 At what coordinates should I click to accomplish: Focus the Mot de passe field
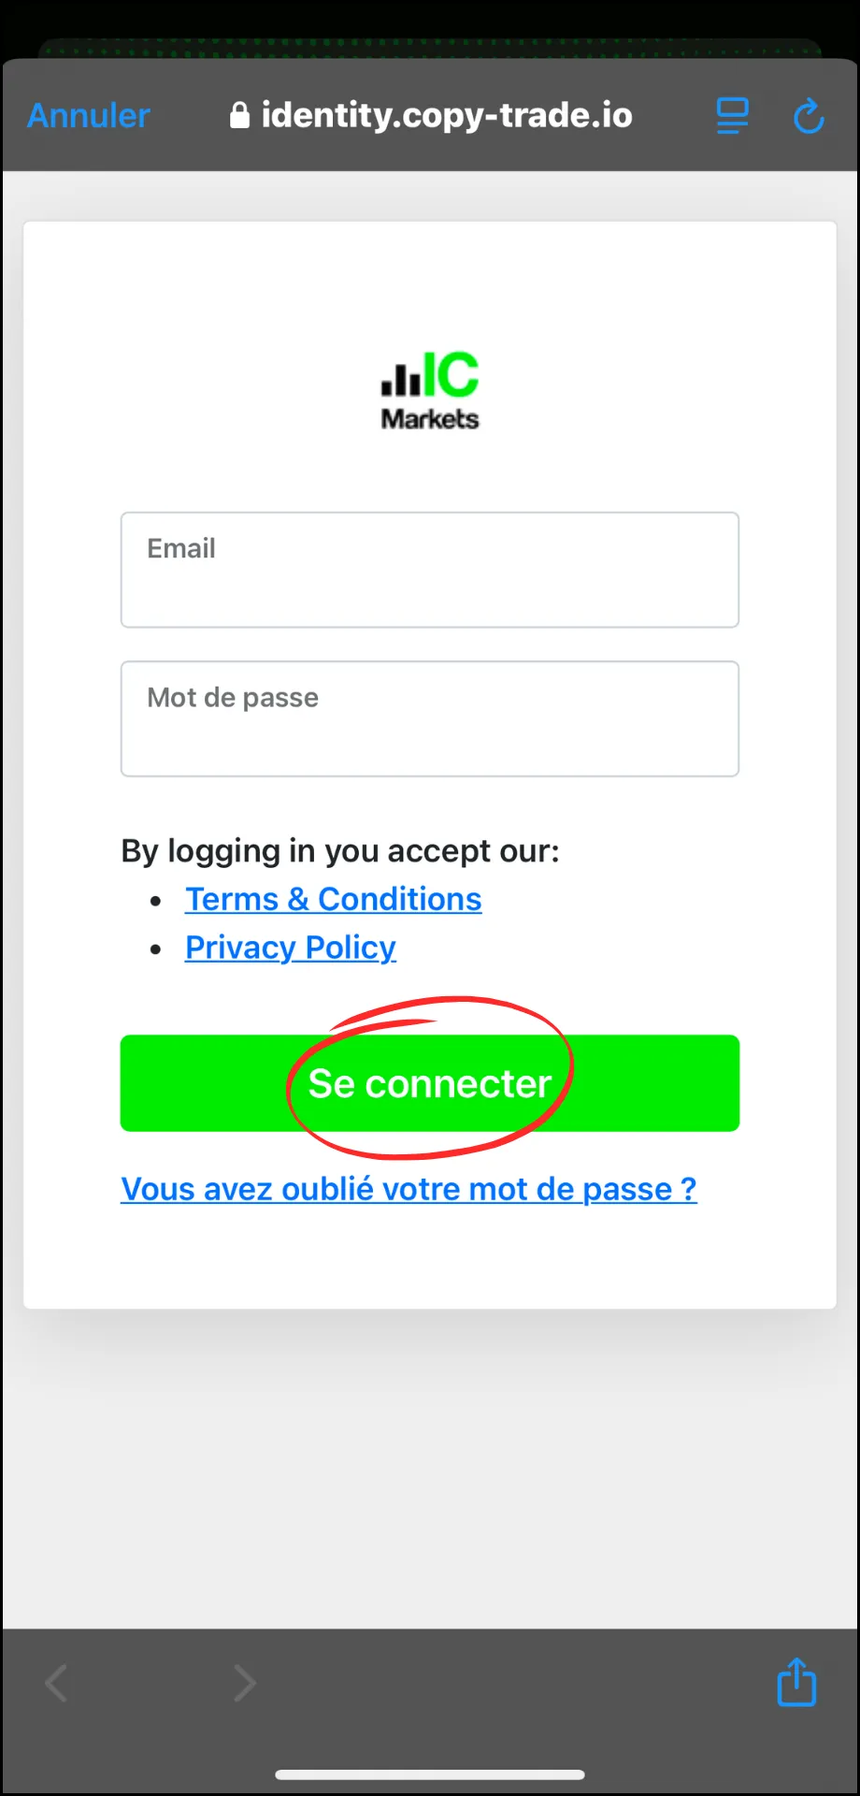pos(430,719)
